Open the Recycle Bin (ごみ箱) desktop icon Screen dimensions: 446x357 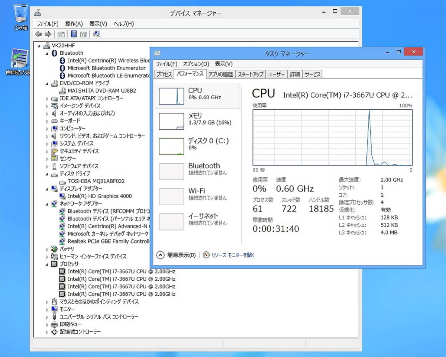click(20, 17)
